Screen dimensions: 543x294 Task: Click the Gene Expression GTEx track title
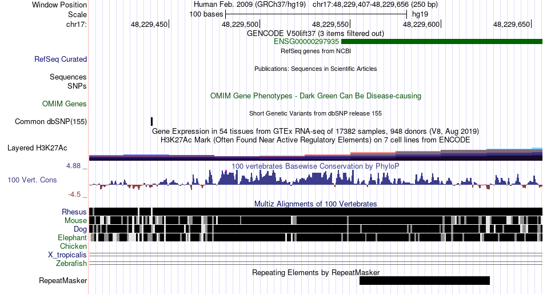(x=316, y=132)
